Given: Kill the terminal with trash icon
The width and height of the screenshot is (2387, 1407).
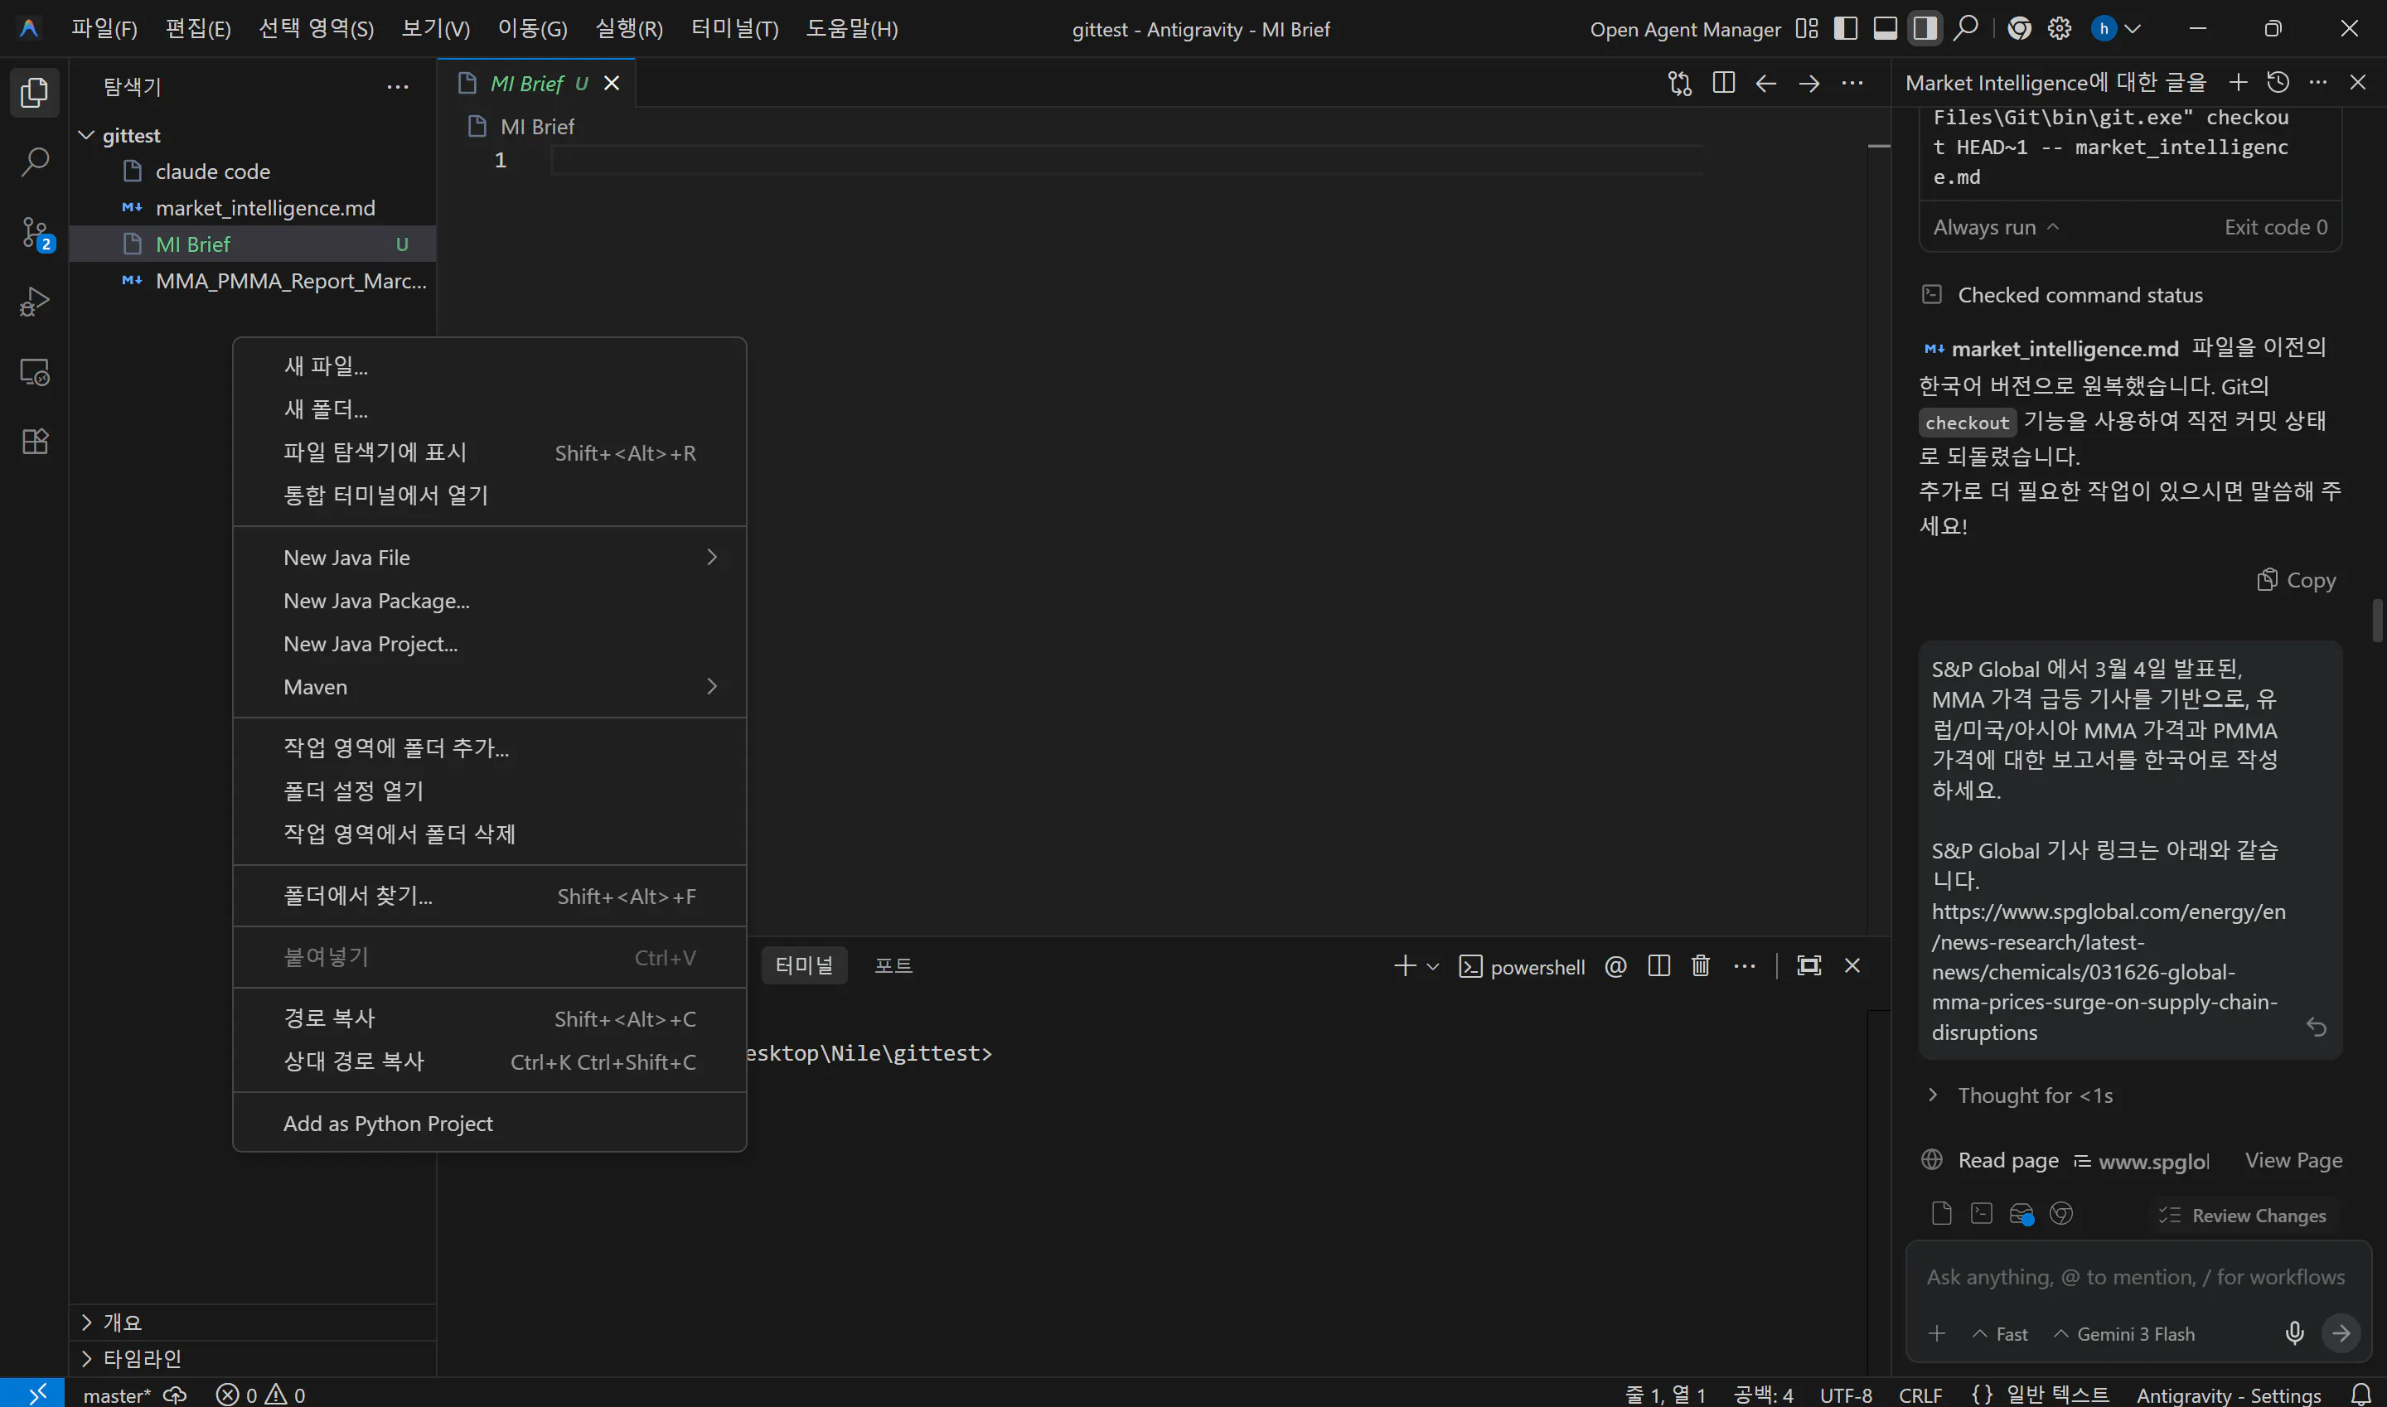Looking at the screenshot, I should tap(1701, 966).
